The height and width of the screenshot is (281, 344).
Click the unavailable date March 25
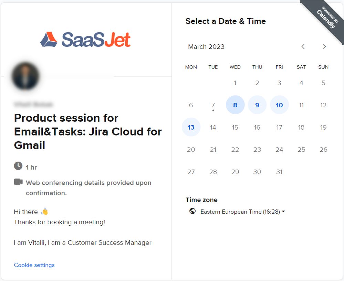click(301, 149)
